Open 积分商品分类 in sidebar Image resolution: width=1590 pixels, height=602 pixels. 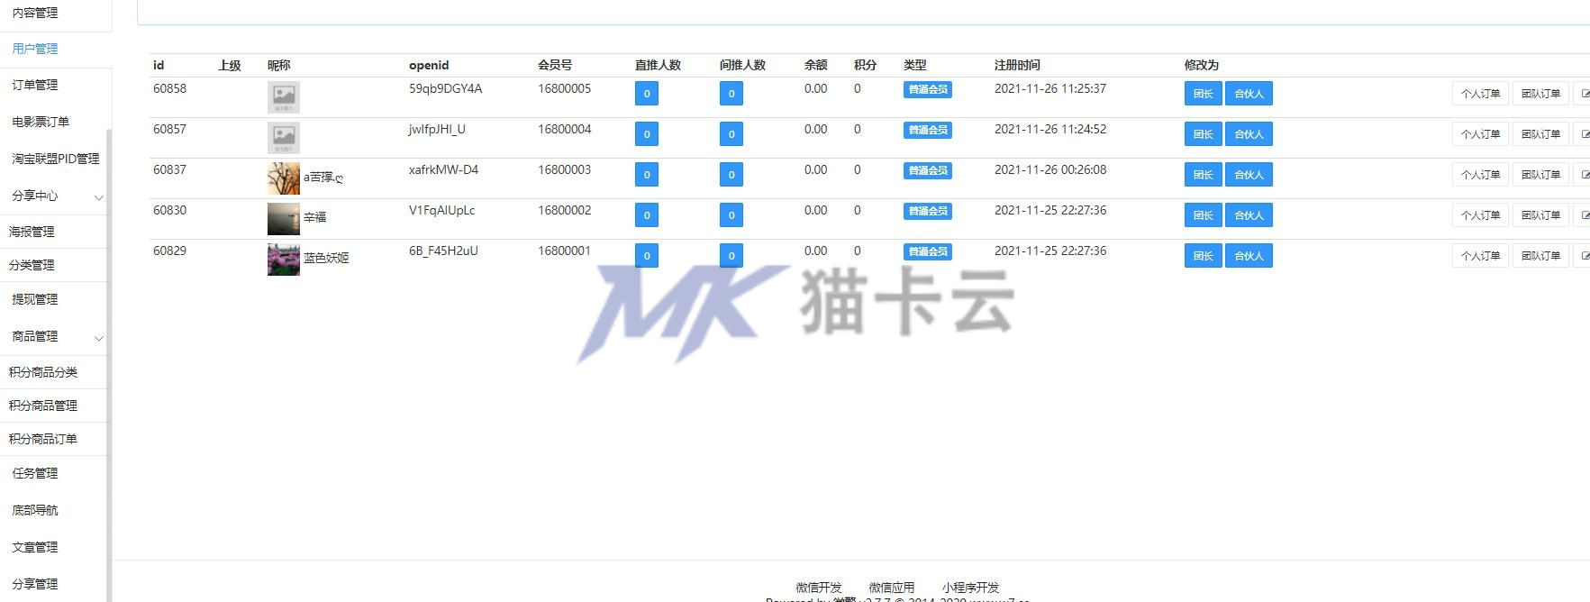(x=43, y=372)
